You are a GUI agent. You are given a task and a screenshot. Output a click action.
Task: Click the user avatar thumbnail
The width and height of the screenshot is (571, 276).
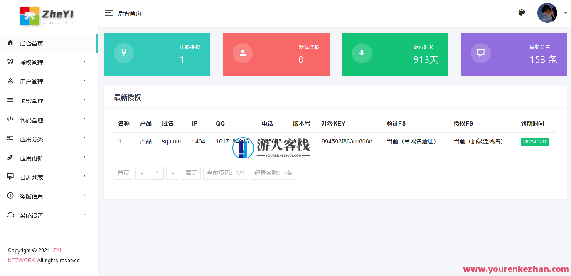[x=547, y=13]
